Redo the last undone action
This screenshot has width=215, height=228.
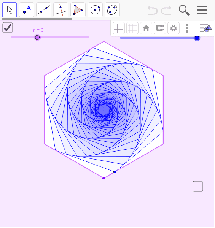pyautogui.click(x=166, y=10)
